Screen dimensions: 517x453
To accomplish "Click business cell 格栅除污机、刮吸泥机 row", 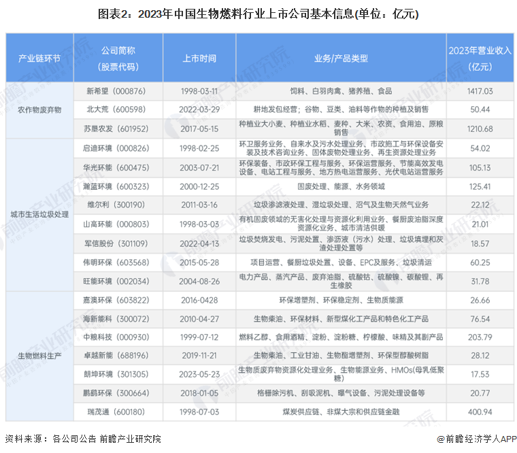I will [x=341, y=393].
